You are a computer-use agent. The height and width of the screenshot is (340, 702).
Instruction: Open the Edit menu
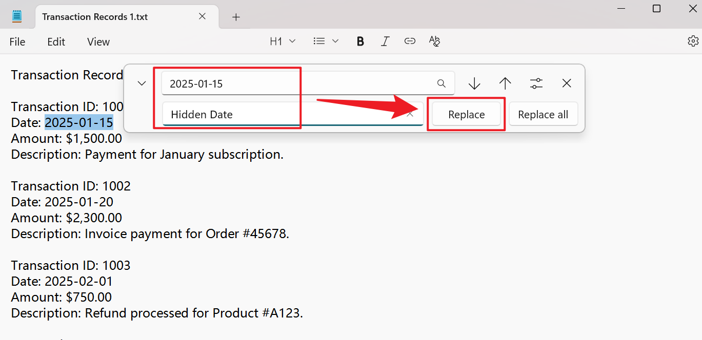(56, 42)
